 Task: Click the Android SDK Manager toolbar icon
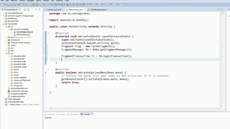33,5
